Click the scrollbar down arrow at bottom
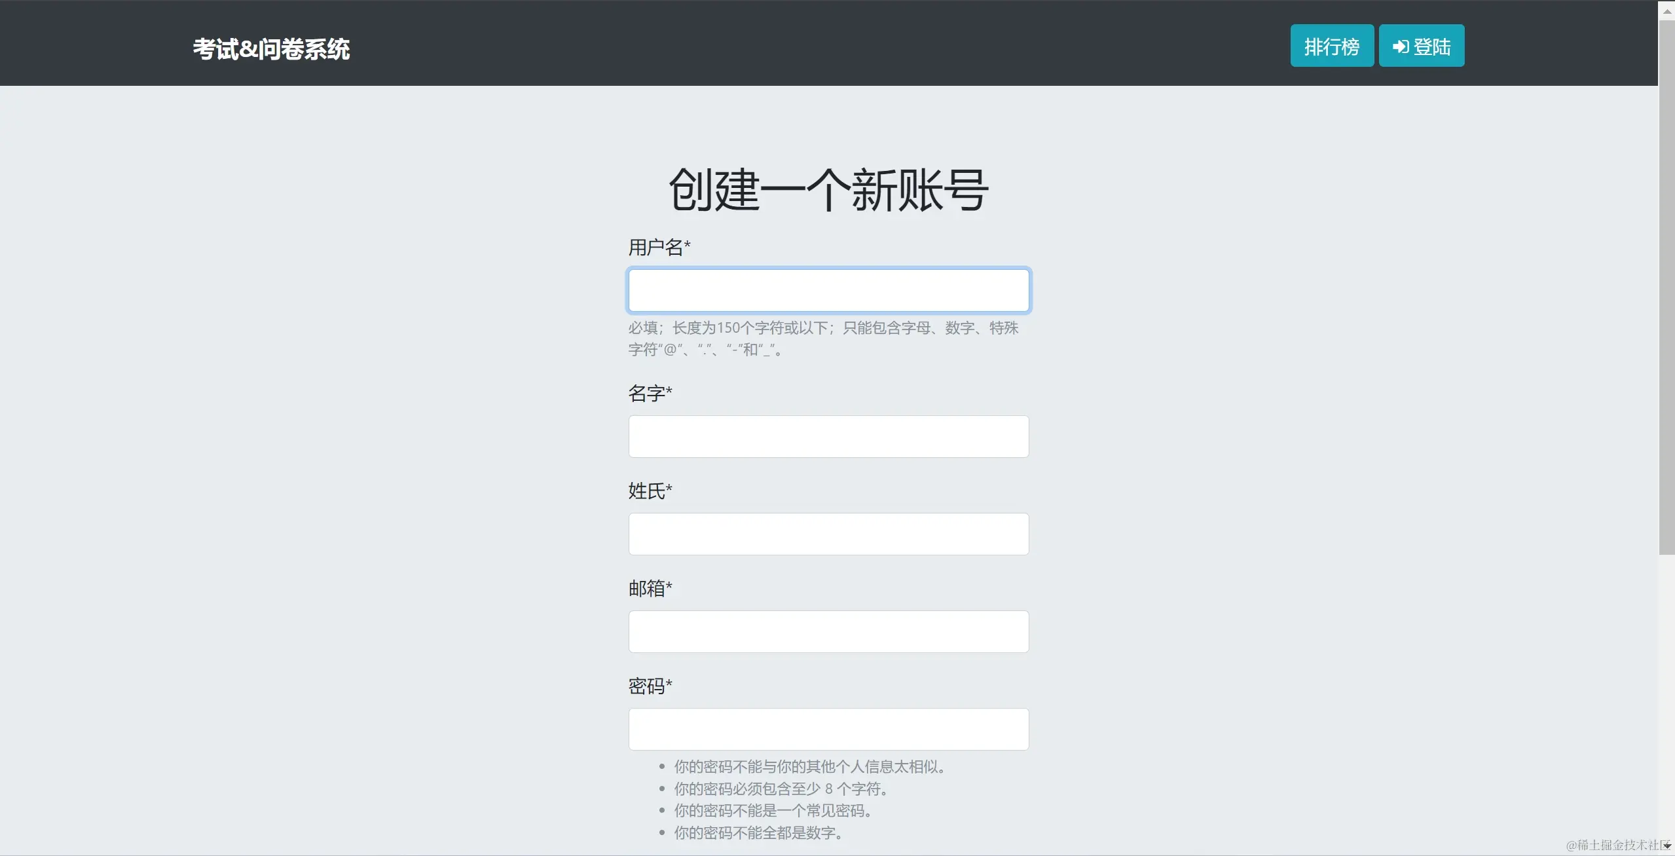The width and height of the screenshot is (1675, 856). tap(1667, 846)
